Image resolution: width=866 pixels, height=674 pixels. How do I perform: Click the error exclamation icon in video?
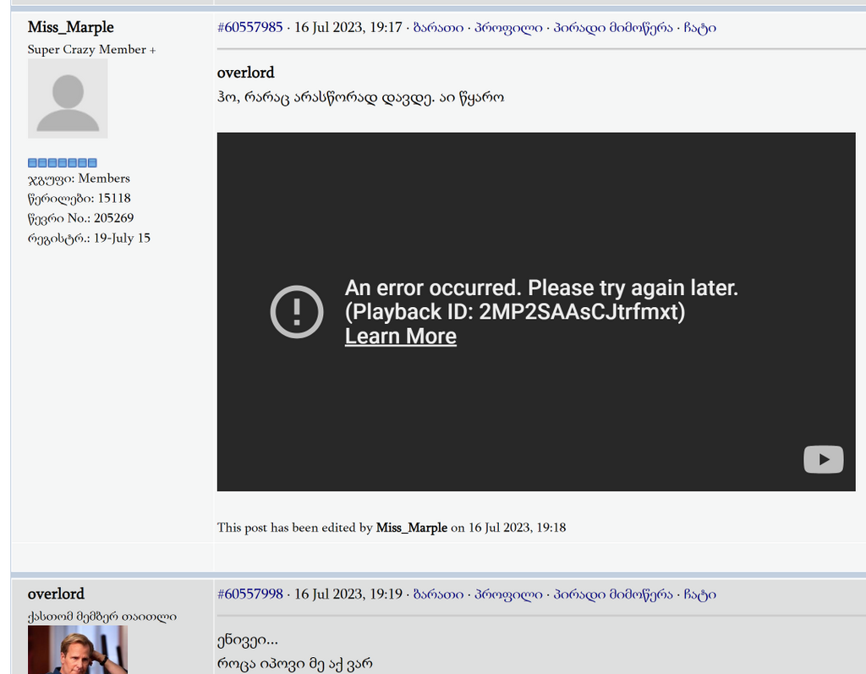[297, 311]
